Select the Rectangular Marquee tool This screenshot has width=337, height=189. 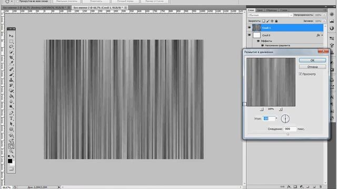point(11,41)
